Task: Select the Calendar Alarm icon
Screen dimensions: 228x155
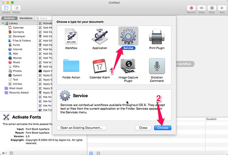Action: 100,66
